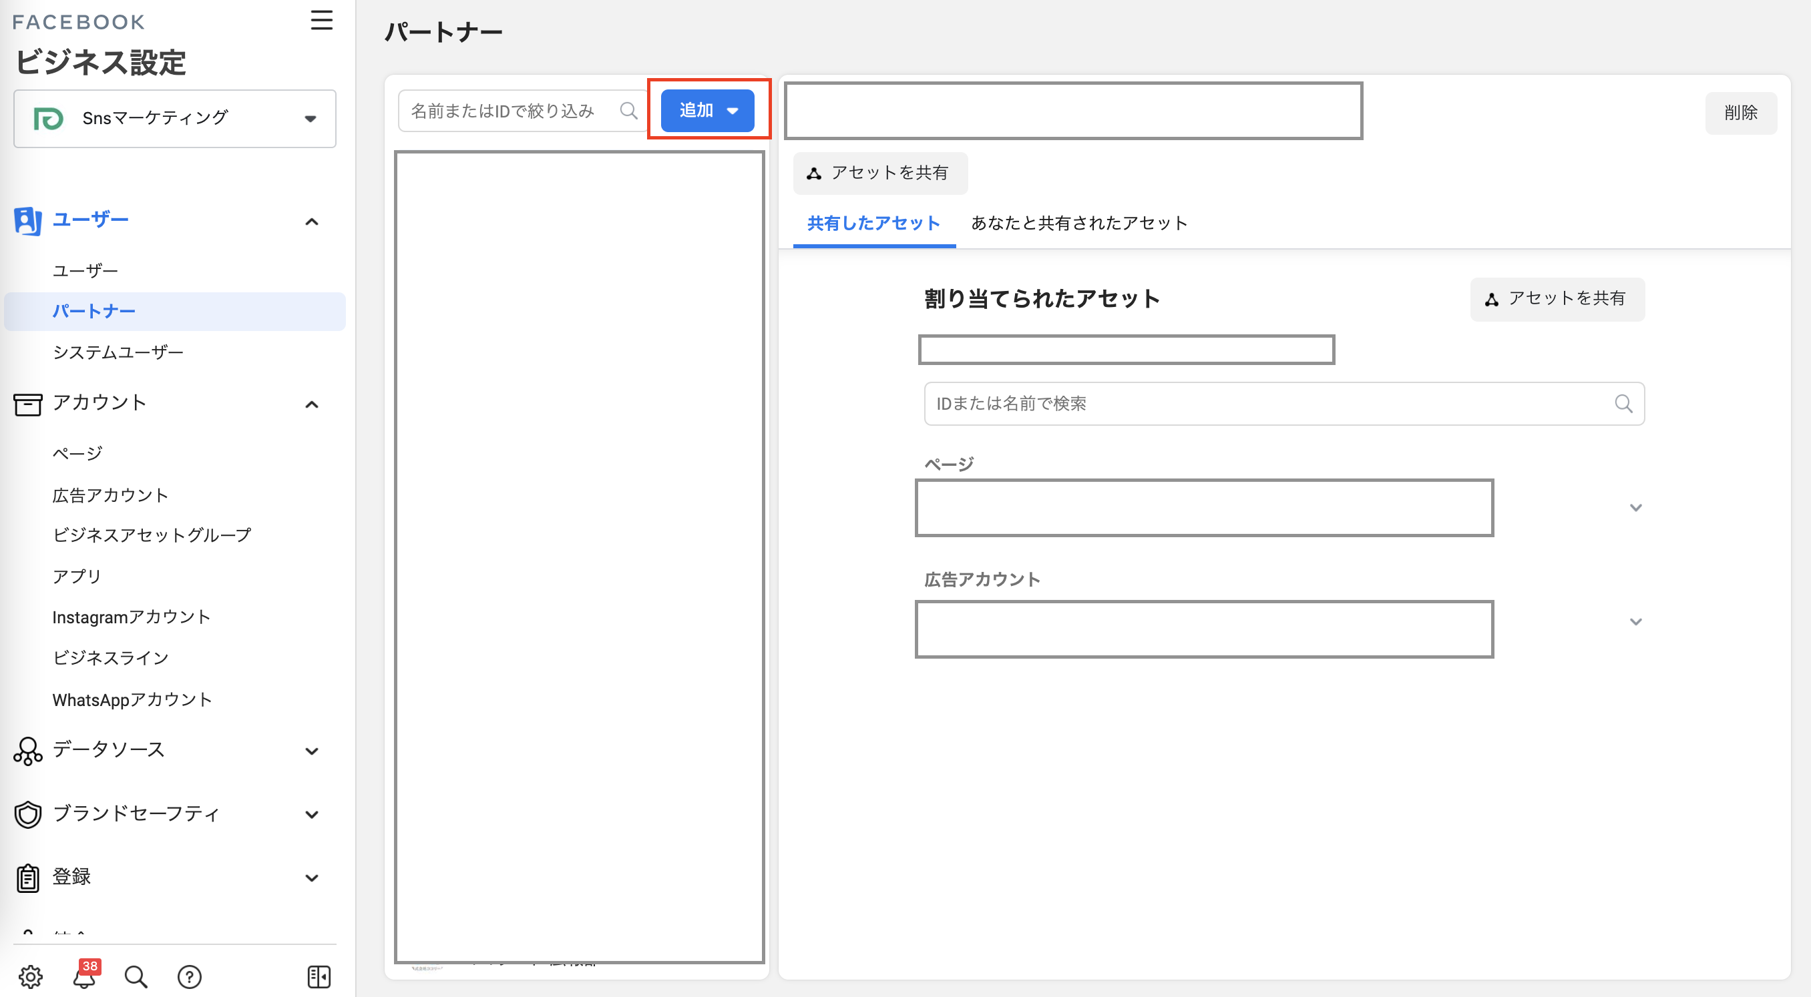The image size is (1811, 997).
Task: Click the 削除 button
Action: (x=1741, y=112)
